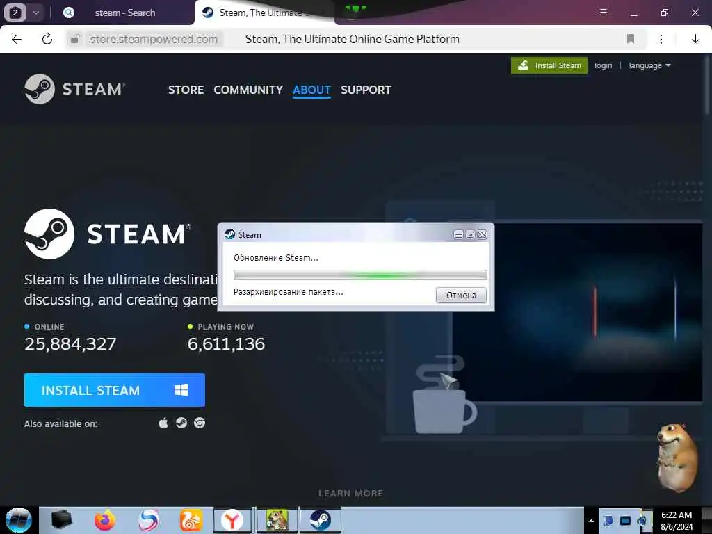Click the Apple macOS availability icon
This screenshot has width=712, height=534.
click(163, 423)
